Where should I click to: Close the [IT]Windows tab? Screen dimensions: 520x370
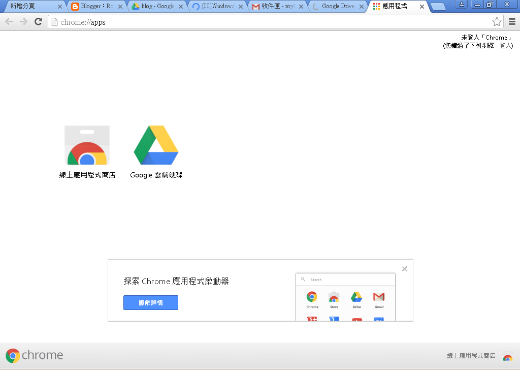[241, 6]
